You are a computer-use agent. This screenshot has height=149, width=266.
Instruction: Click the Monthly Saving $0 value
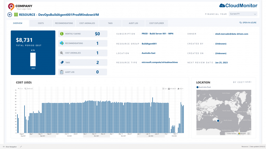97,34
